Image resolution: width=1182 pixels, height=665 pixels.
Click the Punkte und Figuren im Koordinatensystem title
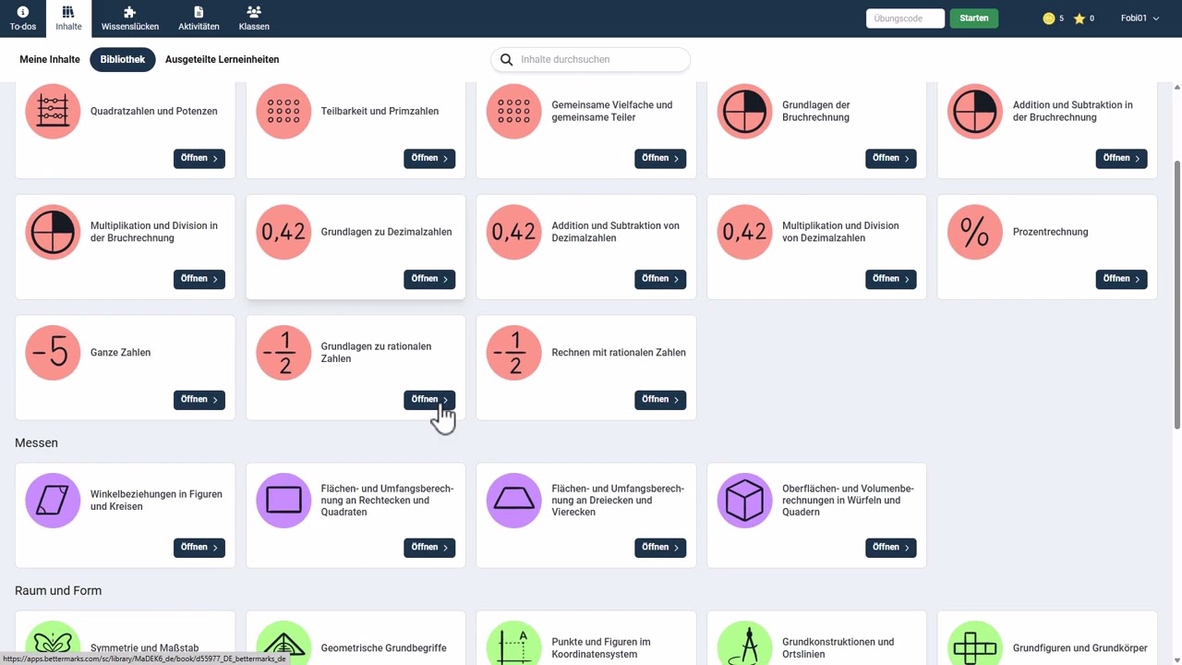601,648
